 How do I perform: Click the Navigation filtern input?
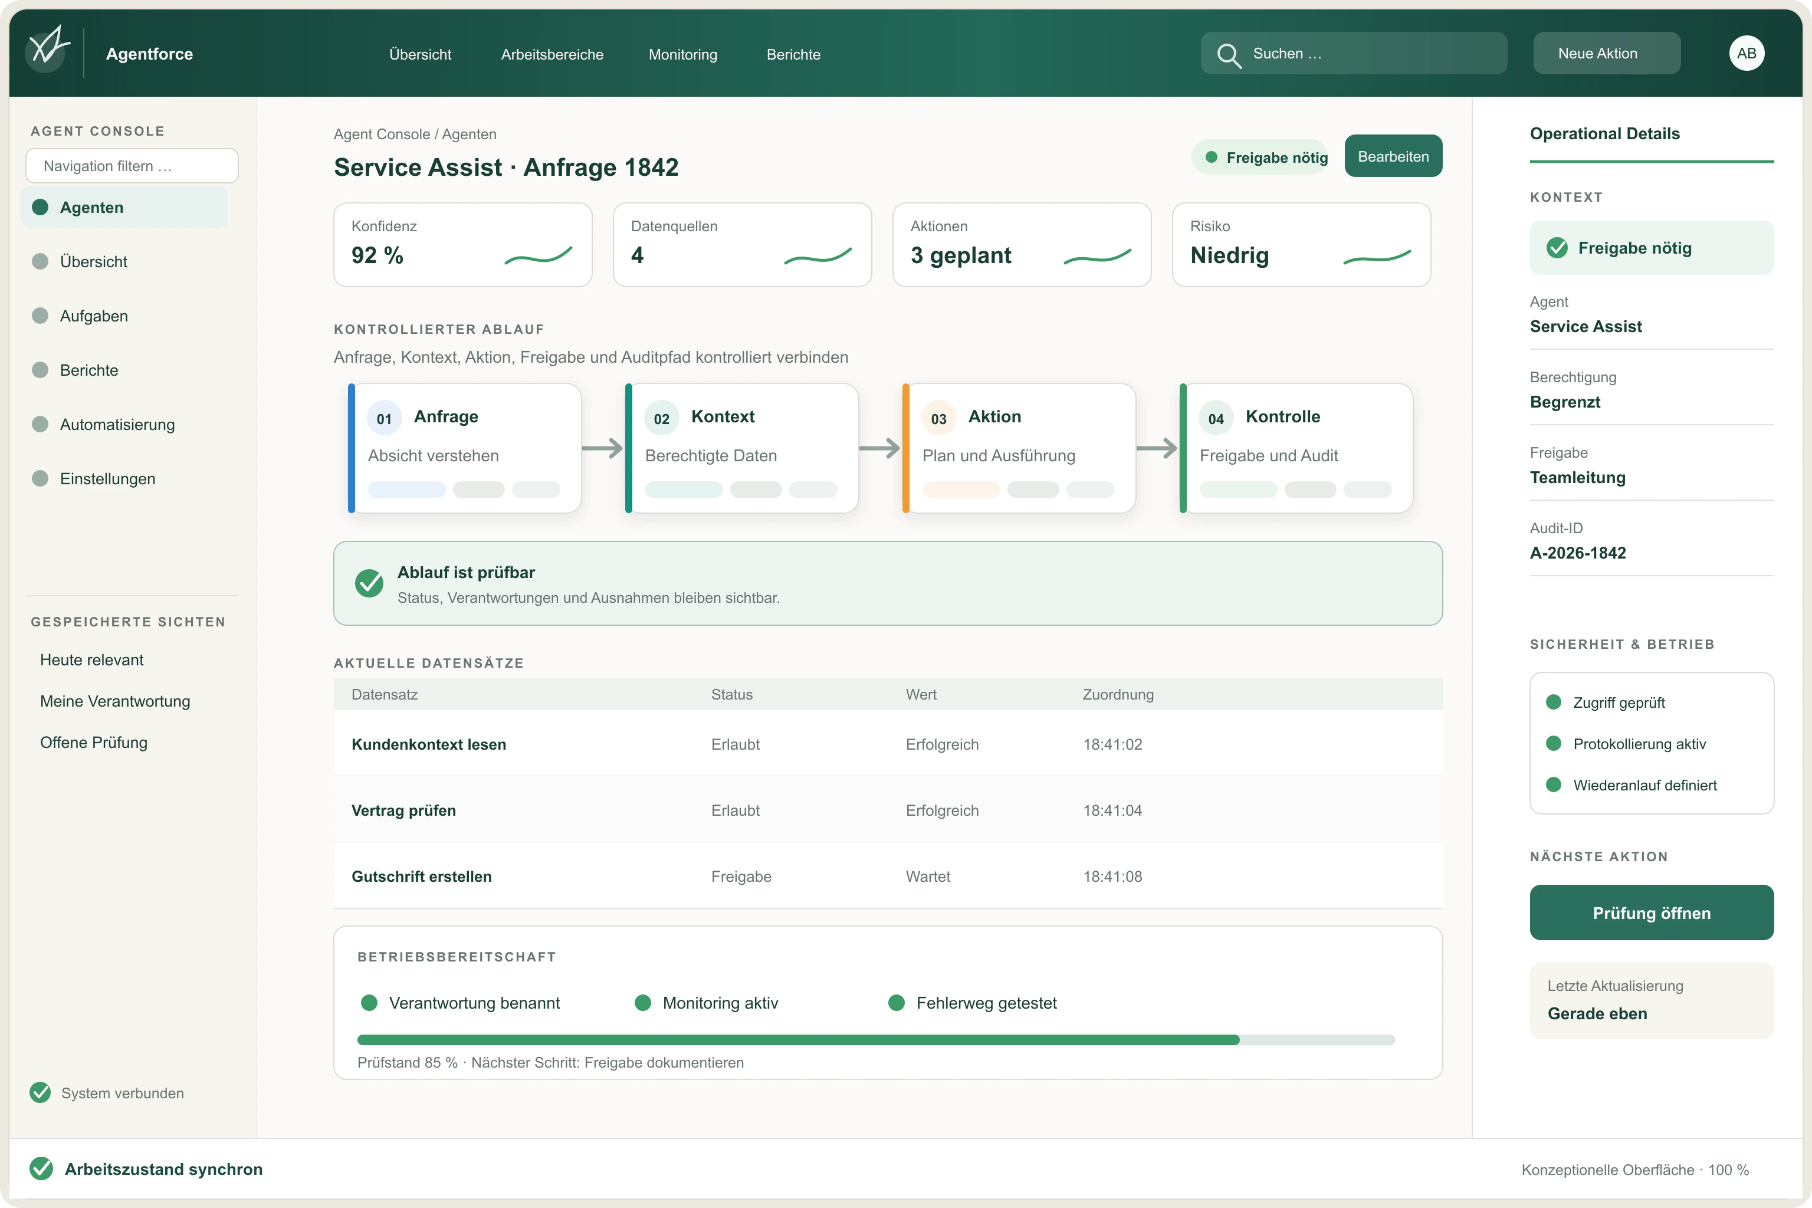[x=132, y=166]
